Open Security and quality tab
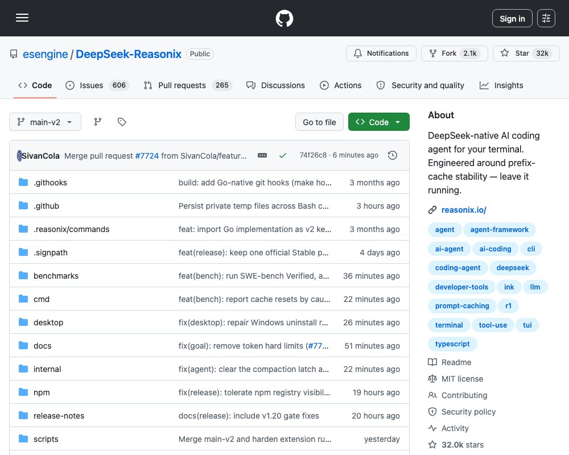 [420, 85]
